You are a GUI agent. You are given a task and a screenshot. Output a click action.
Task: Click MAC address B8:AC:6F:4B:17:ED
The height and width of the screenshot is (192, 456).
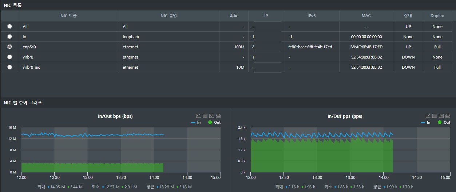366,47
